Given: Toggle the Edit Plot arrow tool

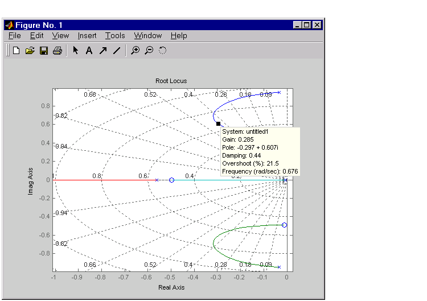Looking at the screenshot, I should (75, 51).
